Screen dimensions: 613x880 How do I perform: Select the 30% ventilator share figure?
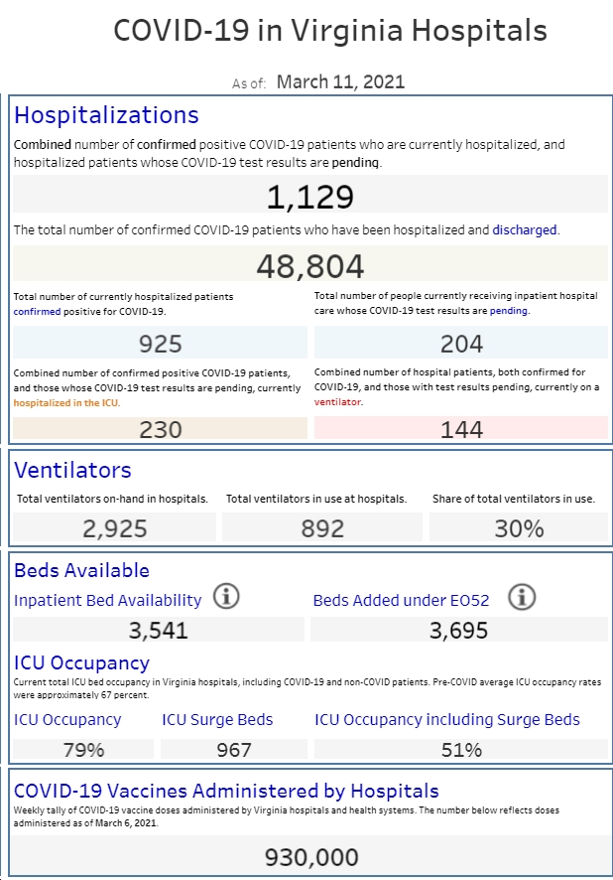(519, 527)
